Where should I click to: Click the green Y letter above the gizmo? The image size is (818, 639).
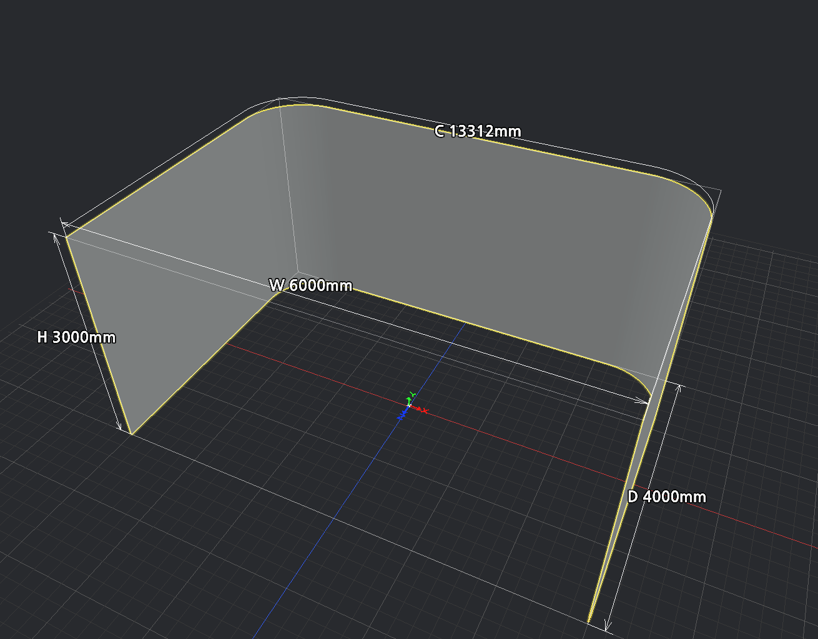(413, 394)
